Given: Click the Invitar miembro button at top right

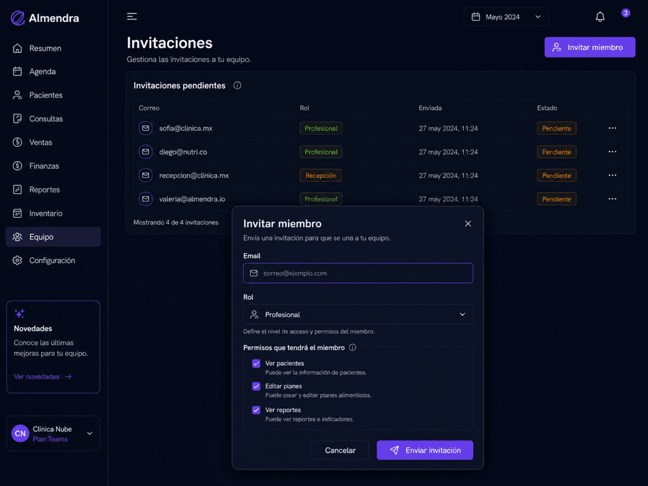Looking at the screenshot, I should coord(590,47).
